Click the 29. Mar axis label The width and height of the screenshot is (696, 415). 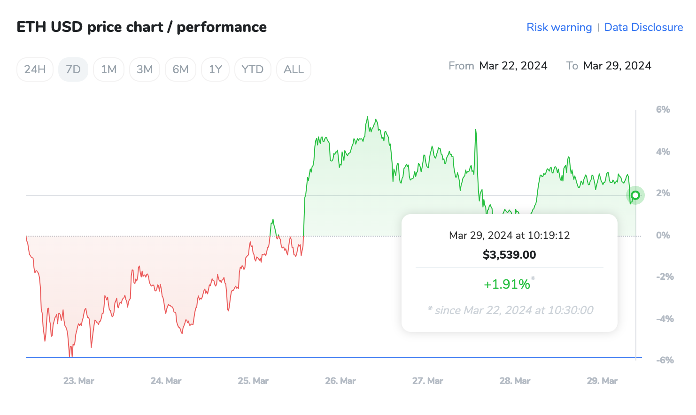602,381
